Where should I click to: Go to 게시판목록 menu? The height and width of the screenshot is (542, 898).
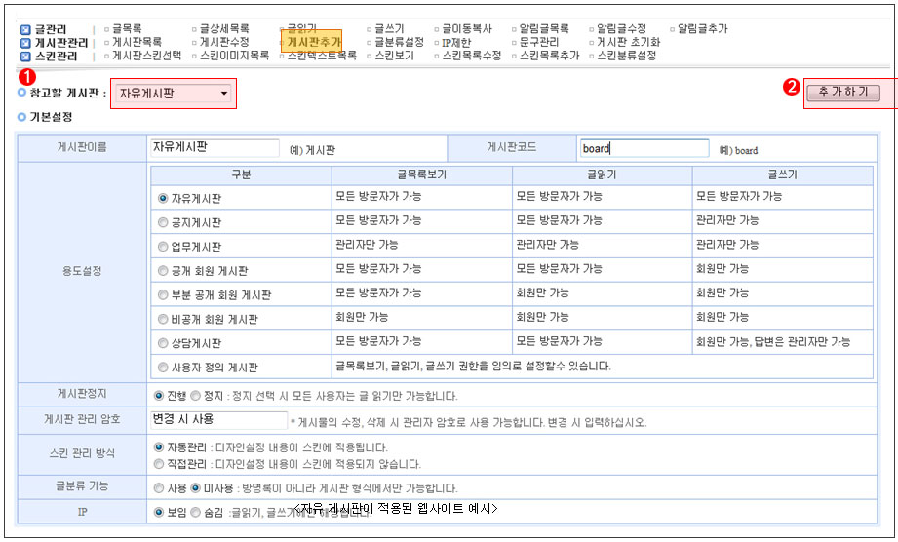[137, 43]
